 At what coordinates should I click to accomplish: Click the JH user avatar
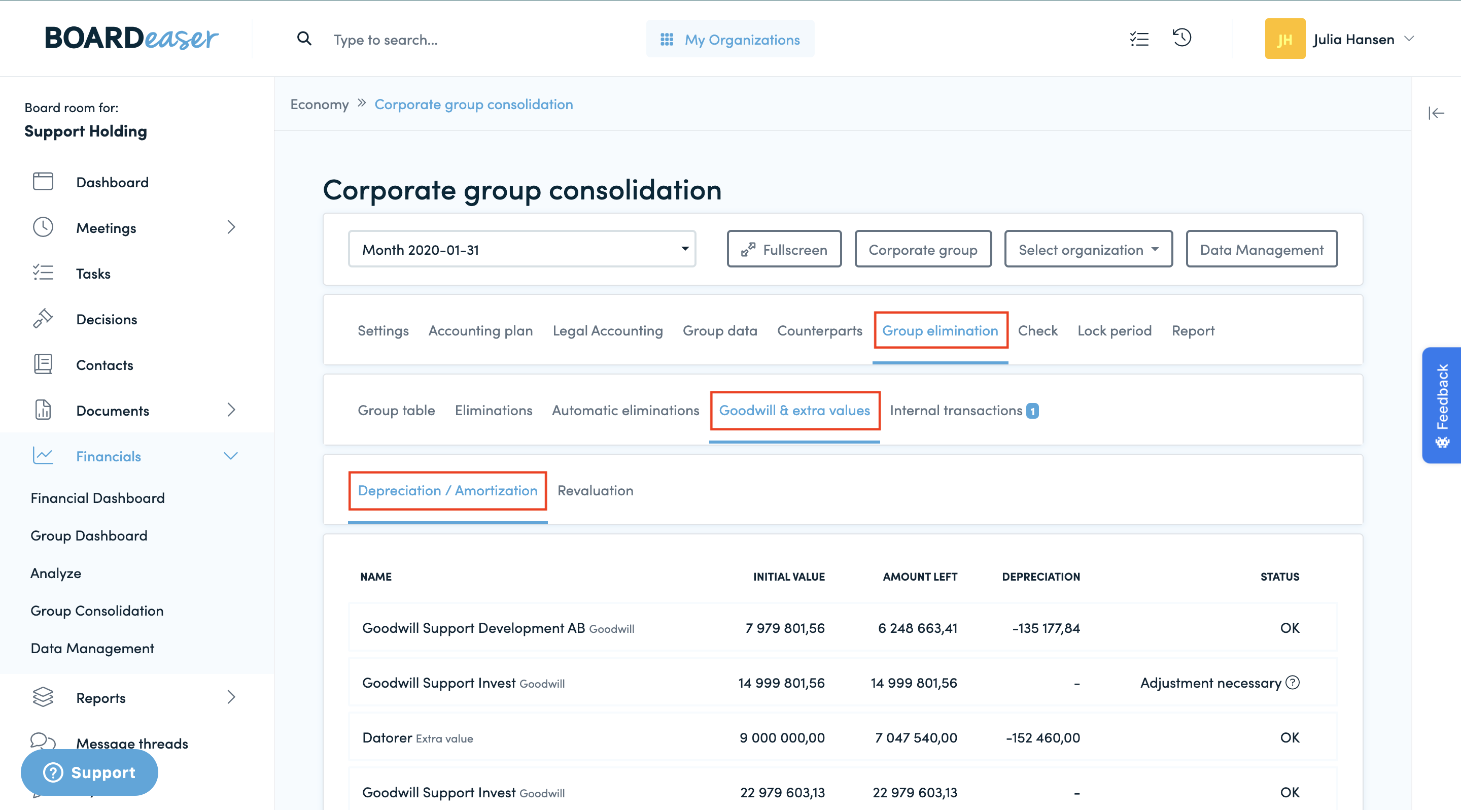[x=1284, y=39]
